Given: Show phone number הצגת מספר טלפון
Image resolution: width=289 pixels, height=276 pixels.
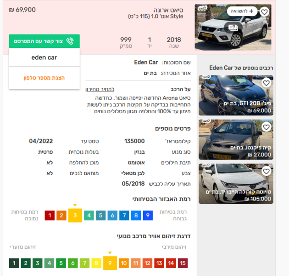Looking at the screenshot, I should coord(44,78).
